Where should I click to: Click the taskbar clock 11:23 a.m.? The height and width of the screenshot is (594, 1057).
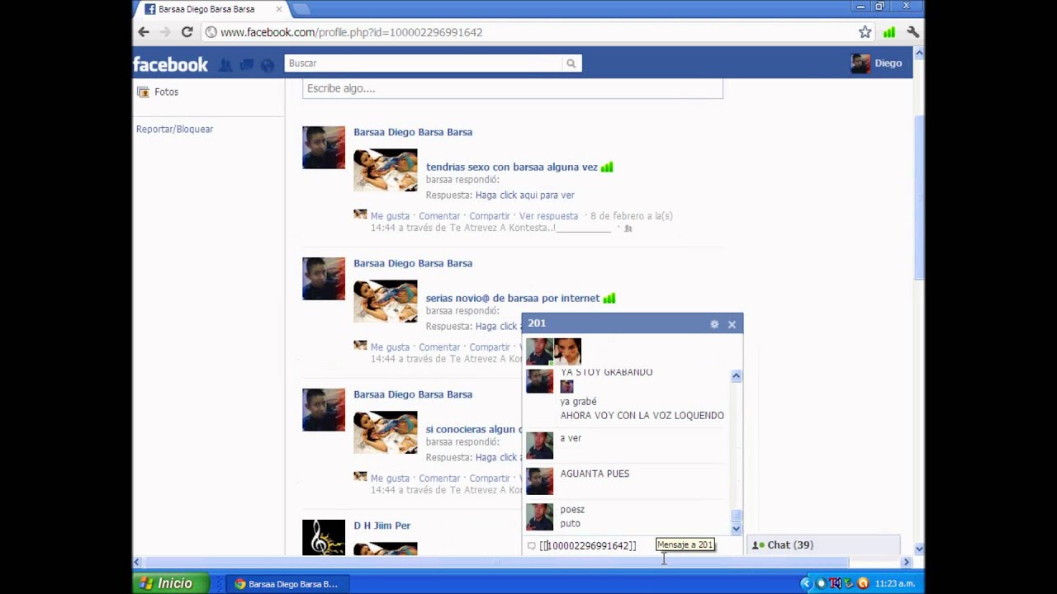pos(894,584)
